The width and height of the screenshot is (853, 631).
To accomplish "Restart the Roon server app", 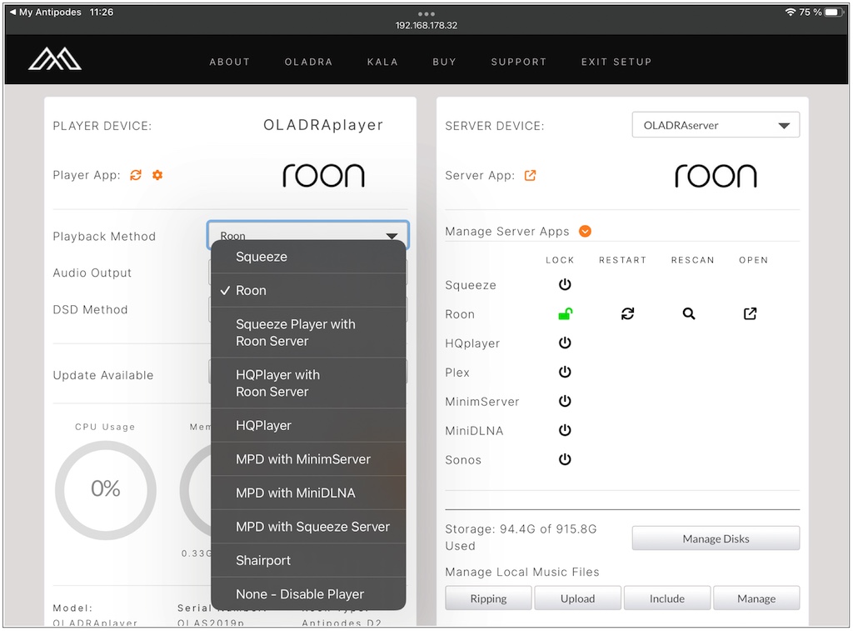I will [x=628, y=313].
